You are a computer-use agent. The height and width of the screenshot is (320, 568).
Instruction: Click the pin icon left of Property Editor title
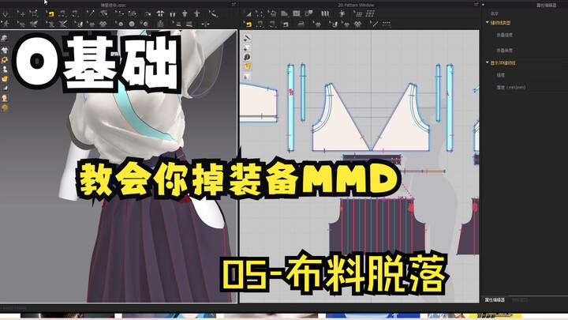tap(484, 5)
